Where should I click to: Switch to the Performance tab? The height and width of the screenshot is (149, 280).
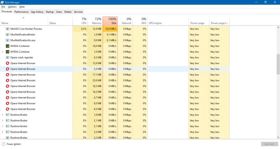click(22, 12)
